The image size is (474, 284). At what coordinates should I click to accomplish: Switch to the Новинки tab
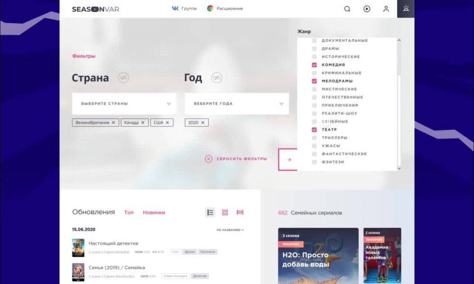pyautogui.click(x=154, y=213)
